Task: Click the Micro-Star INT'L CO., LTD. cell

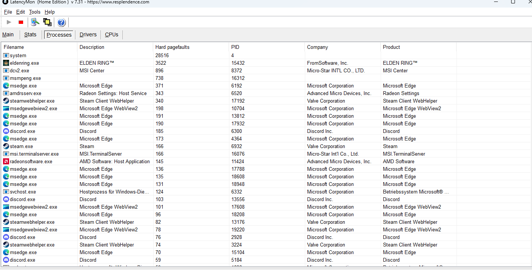Action: tap(336, 70)
